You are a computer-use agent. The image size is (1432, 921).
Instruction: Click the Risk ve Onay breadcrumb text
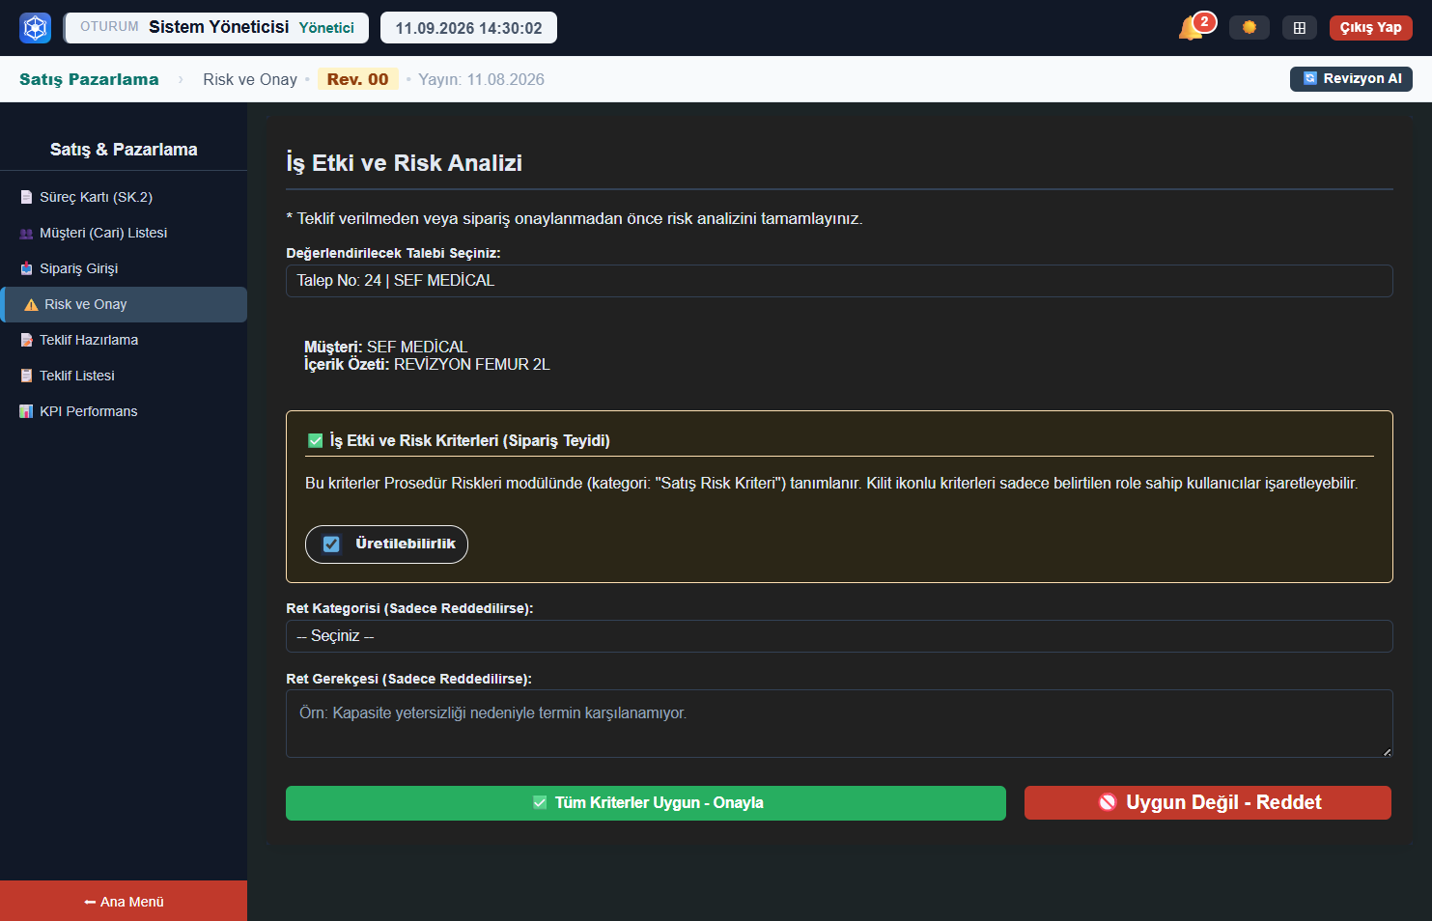pos(250,79)
